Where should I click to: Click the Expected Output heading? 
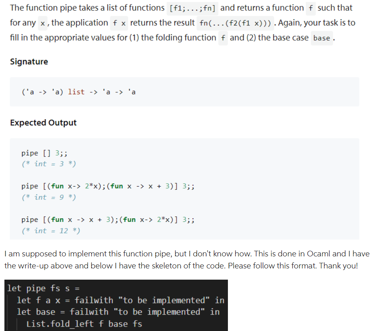(43, 122)
